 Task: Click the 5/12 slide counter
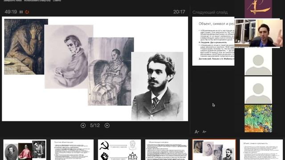click(95, 125)
